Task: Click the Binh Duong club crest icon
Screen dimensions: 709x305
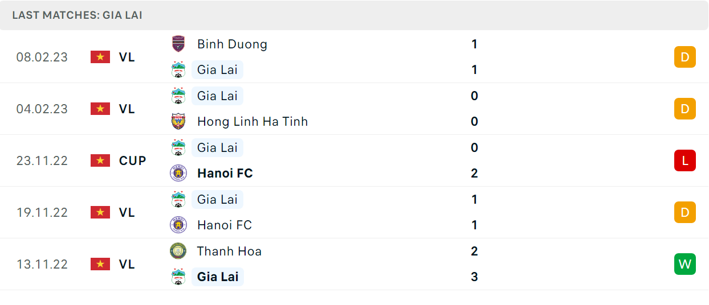Action: [178, 44]
